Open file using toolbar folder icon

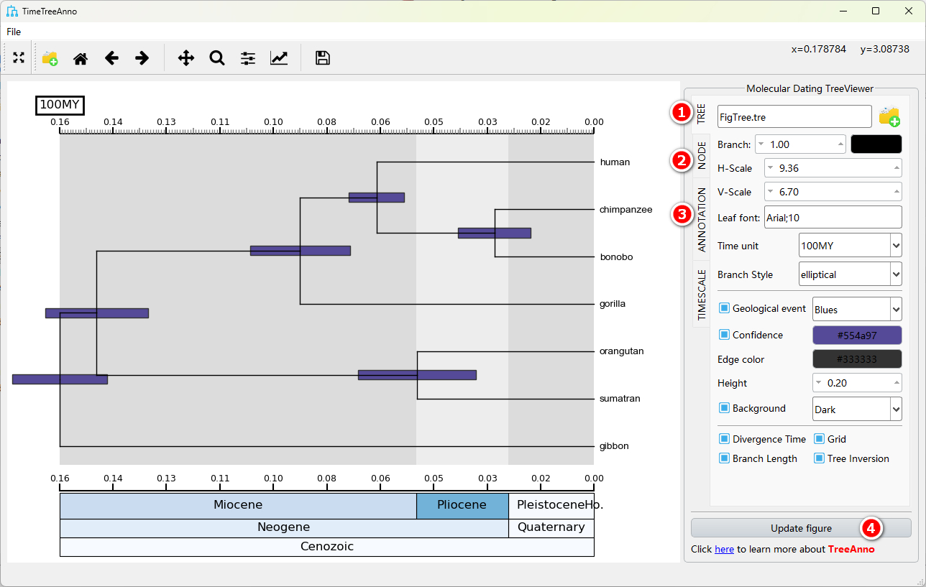[x=50, y=58]
